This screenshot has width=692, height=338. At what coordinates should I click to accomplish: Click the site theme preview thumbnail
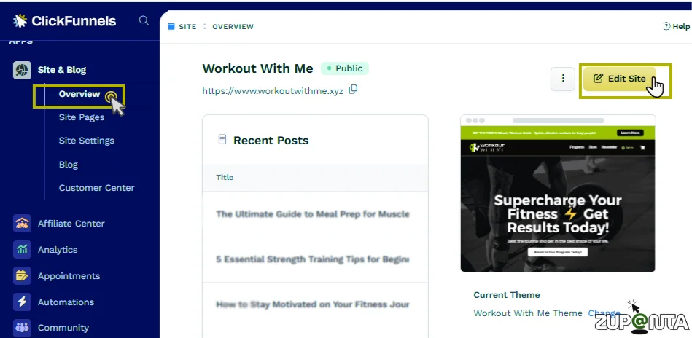pos(558,194)
